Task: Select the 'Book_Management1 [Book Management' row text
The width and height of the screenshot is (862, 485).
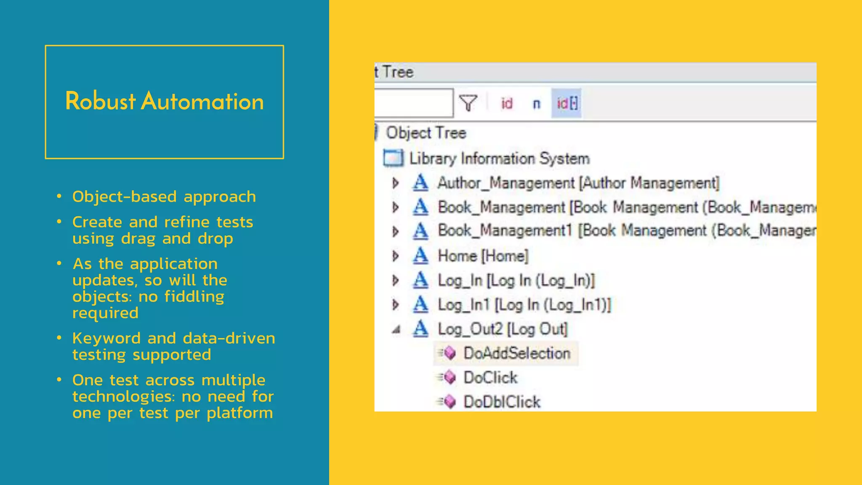Action: pyautogui.click(x=627, y=231)
